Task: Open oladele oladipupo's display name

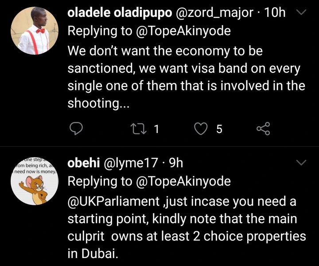Action: point(119,13)
